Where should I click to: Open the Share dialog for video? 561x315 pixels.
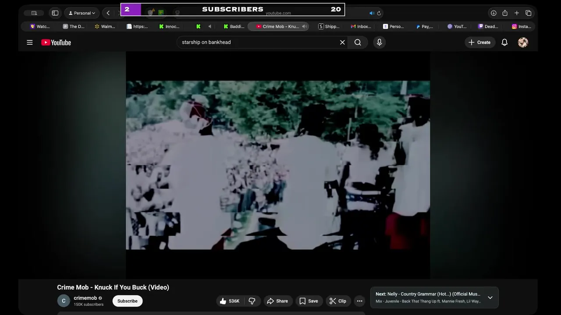(x=278, y=301)
